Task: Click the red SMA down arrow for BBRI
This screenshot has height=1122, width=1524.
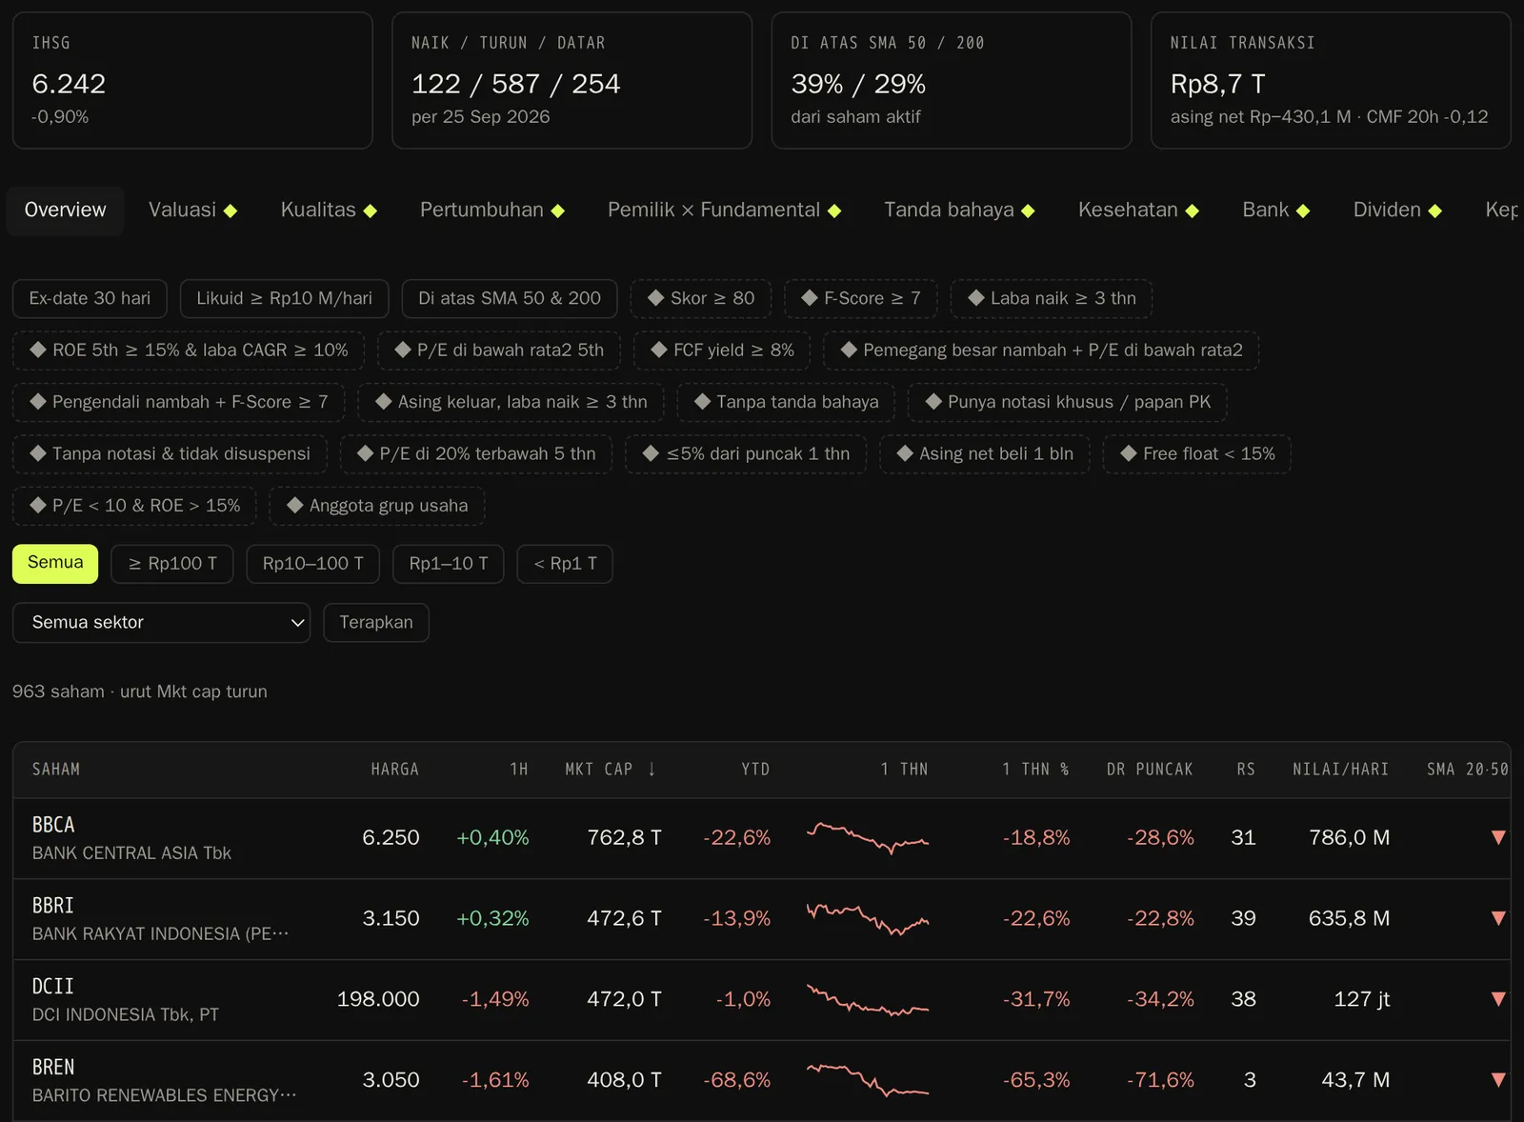Action: click(1498, 919)
